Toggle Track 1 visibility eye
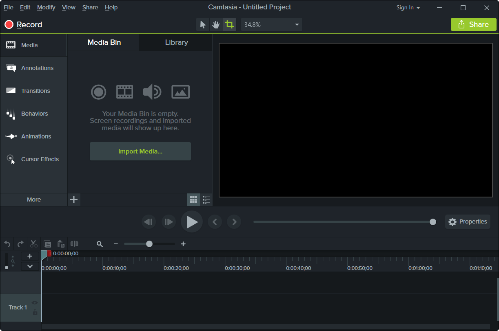 [35, 303]
